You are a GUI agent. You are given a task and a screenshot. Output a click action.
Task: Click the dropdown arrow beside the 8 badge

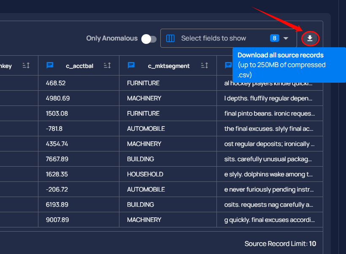(286, 38)
